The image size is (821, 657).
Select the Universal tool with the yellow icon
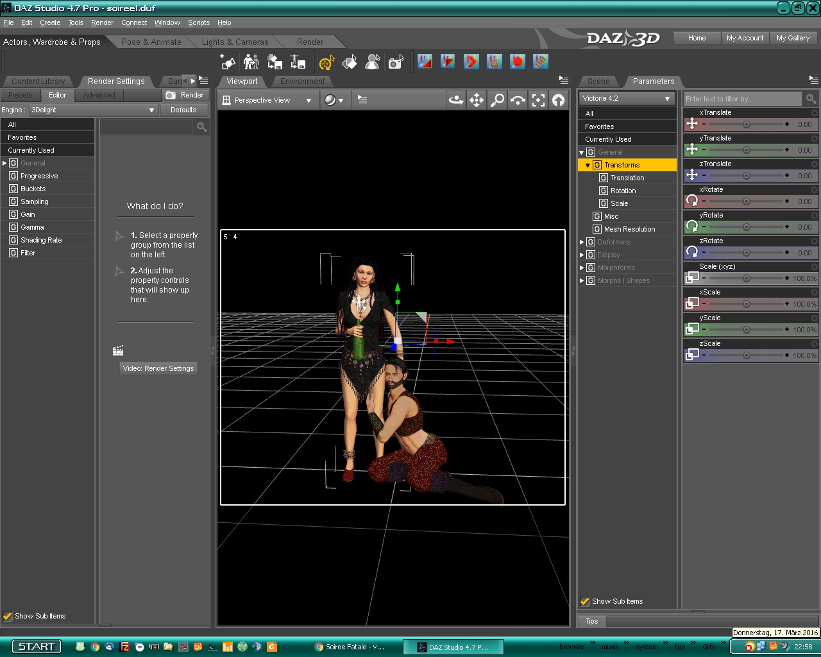point(326,62)
